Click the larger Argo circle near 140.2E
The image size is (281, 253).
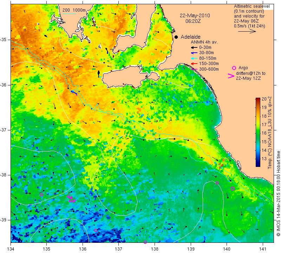pyautogui.click(x=233, y=188)
